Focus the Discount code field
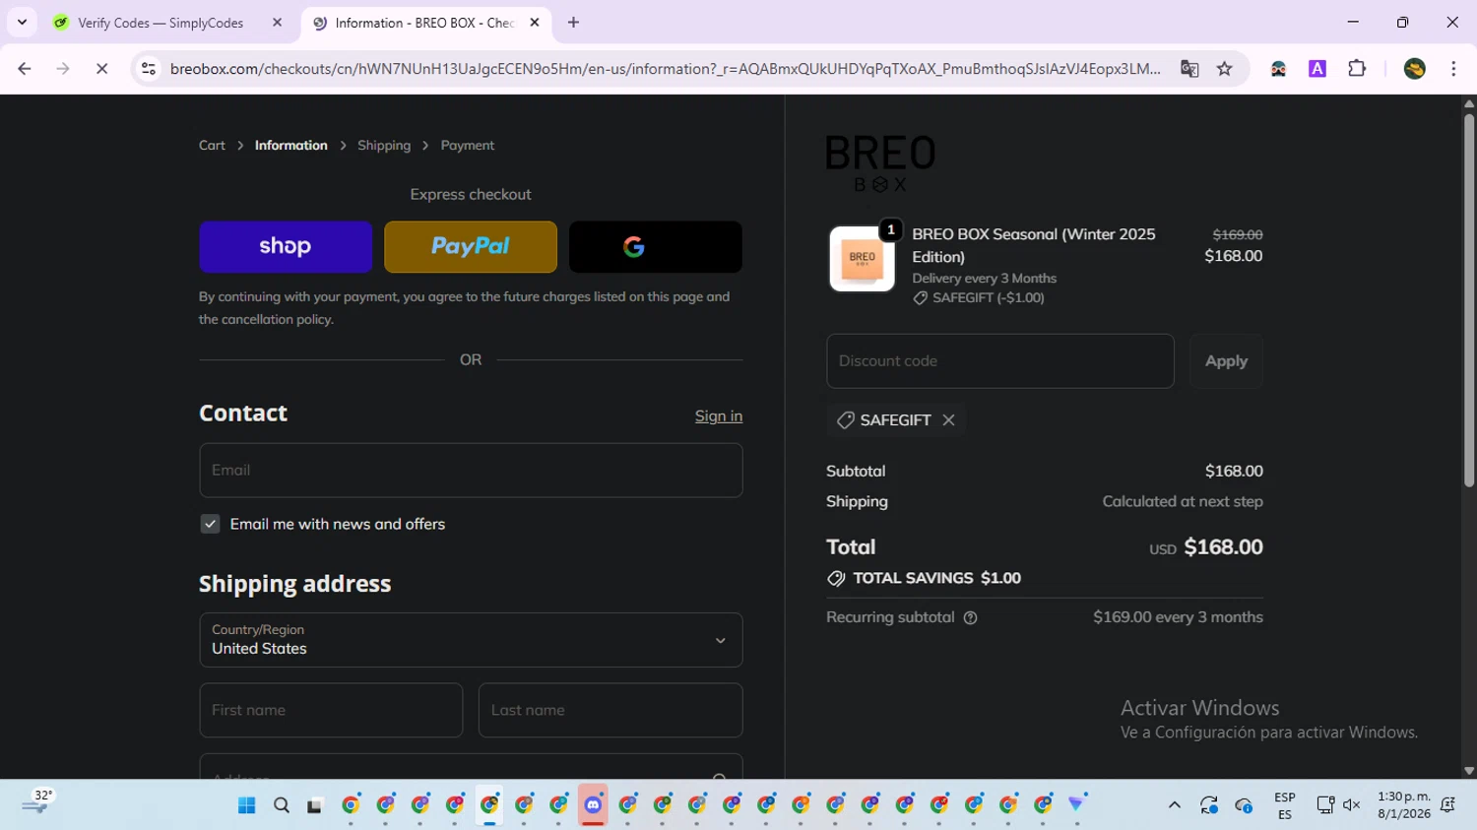 pos(1000,360)
